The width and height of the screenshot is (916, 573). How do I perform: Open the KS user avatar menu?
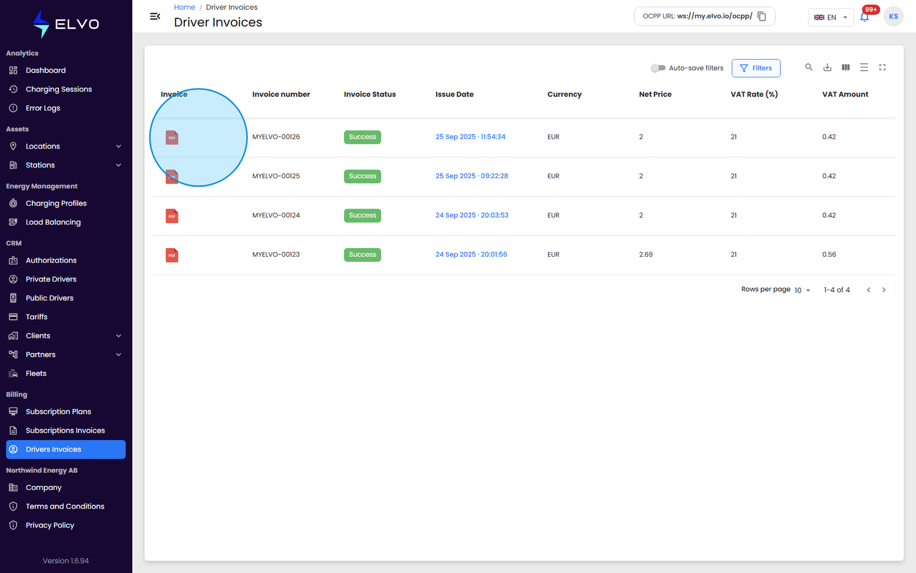[x=893, y=17]
